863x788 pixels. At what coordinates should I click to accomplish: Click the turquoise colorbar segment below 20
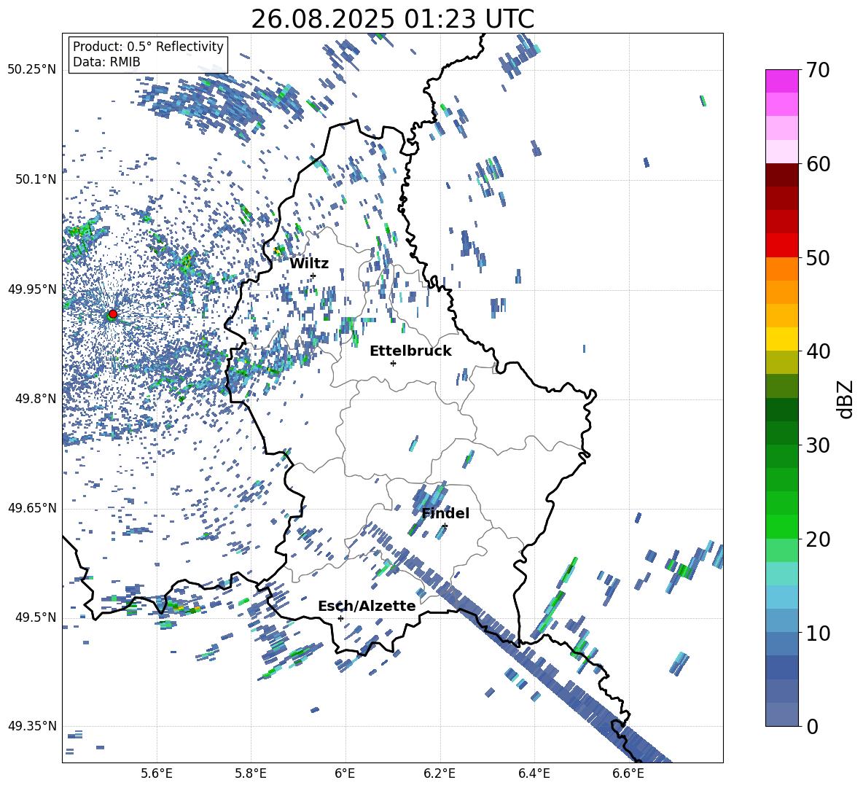[781, 574]
